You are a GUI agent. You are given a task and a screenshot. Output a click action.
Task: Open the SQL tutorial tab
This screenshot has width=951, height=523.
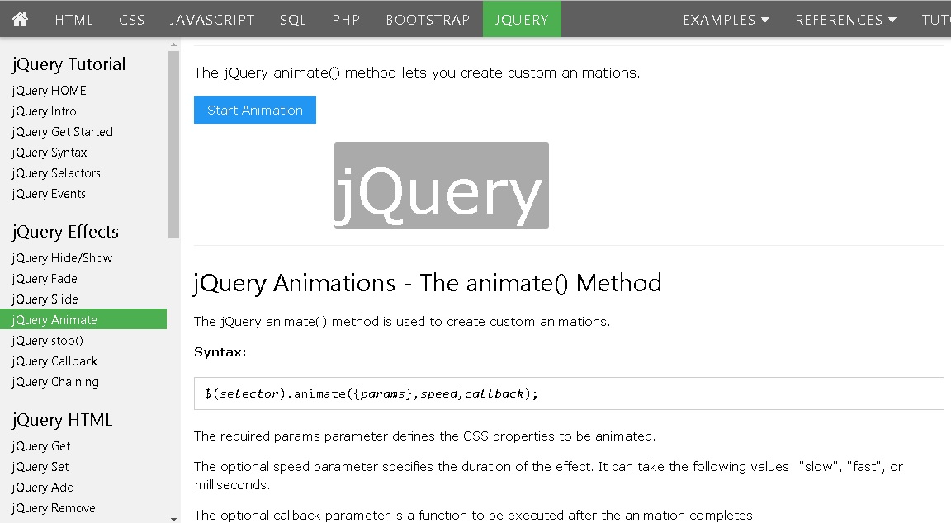point(293,20)
